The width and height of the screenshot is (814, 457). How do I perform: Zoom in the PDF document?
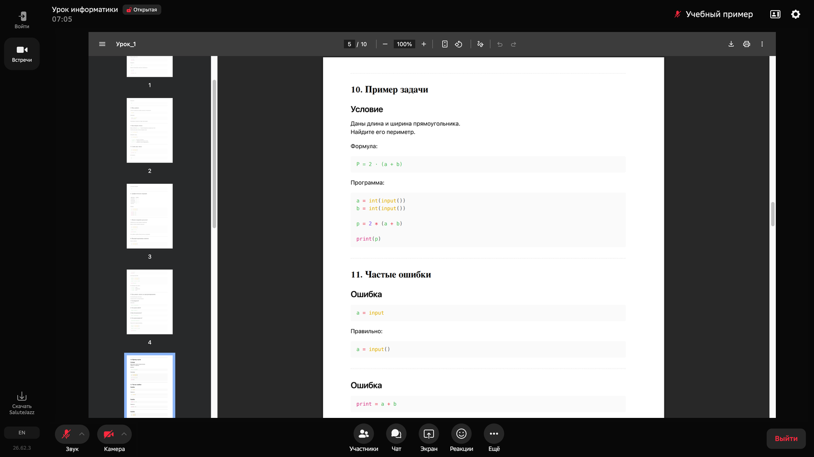pos(423,44)
